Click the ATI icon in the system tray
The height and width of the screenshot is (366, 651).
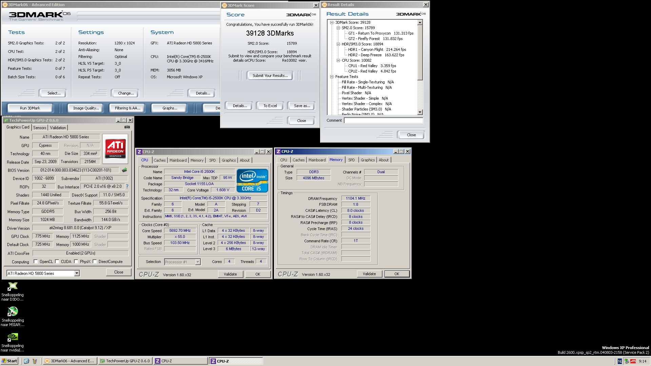point(633,361)
